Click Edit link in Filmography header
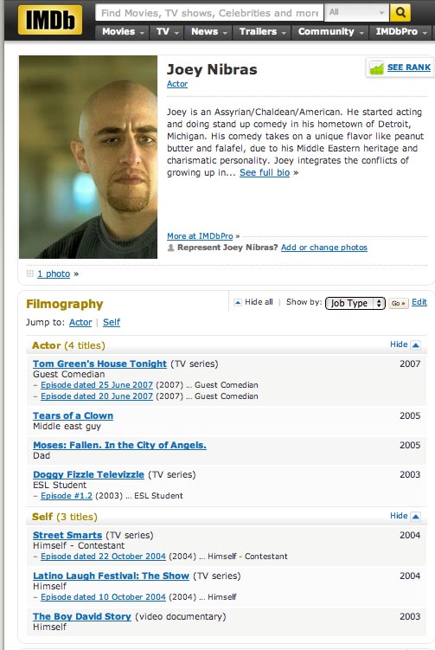The width and height of the screenshot is (435, 650). [419, 302]
